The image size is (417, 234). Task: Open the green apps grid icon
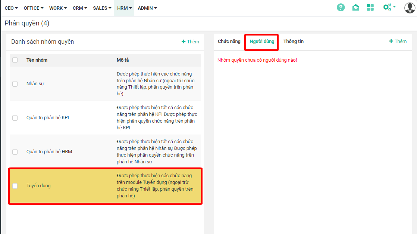(x=370, y=7)
